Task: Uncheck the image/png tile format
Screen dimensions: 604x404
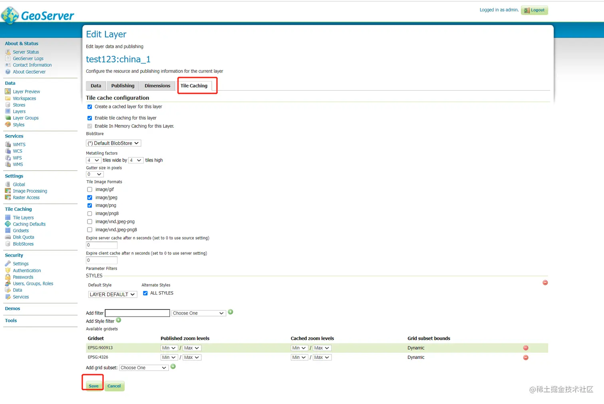Action: click(89, 205)
